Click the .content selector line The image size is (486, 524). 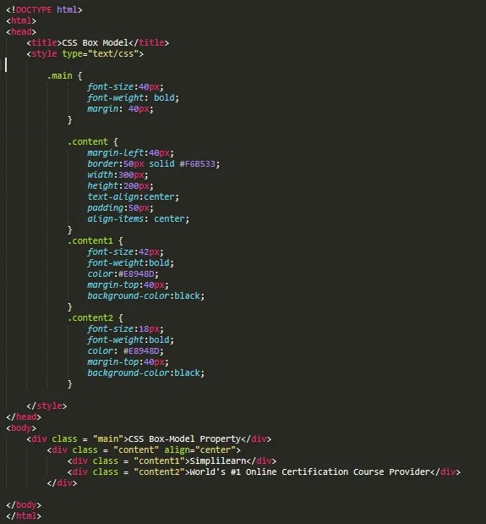point(93,141)
